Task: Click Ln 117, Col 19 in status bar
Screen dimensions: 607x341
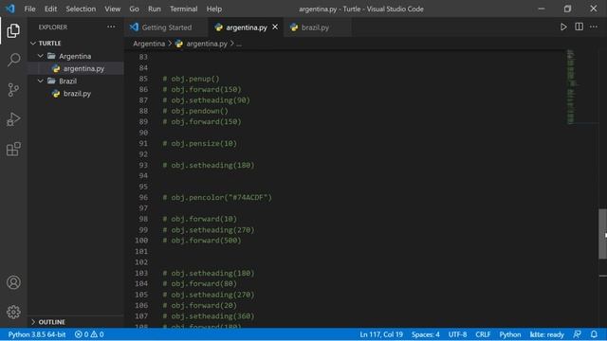Action: coord(381,334)
